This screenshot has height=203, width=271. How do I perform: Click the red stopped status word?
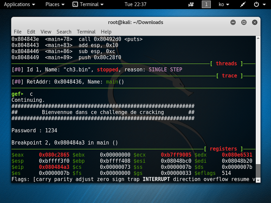[107, 70]
